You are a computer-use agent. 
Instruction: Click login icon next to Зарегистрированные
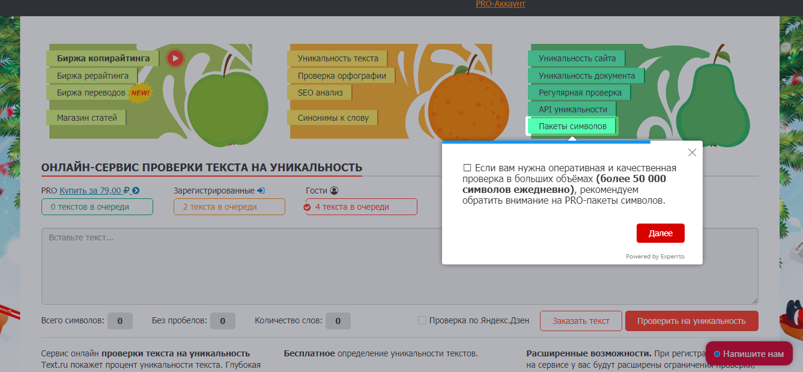click(x=261, y=191)
